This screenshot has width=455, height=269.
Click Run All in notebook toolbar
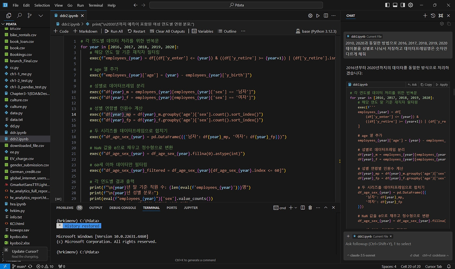point(113,31)
